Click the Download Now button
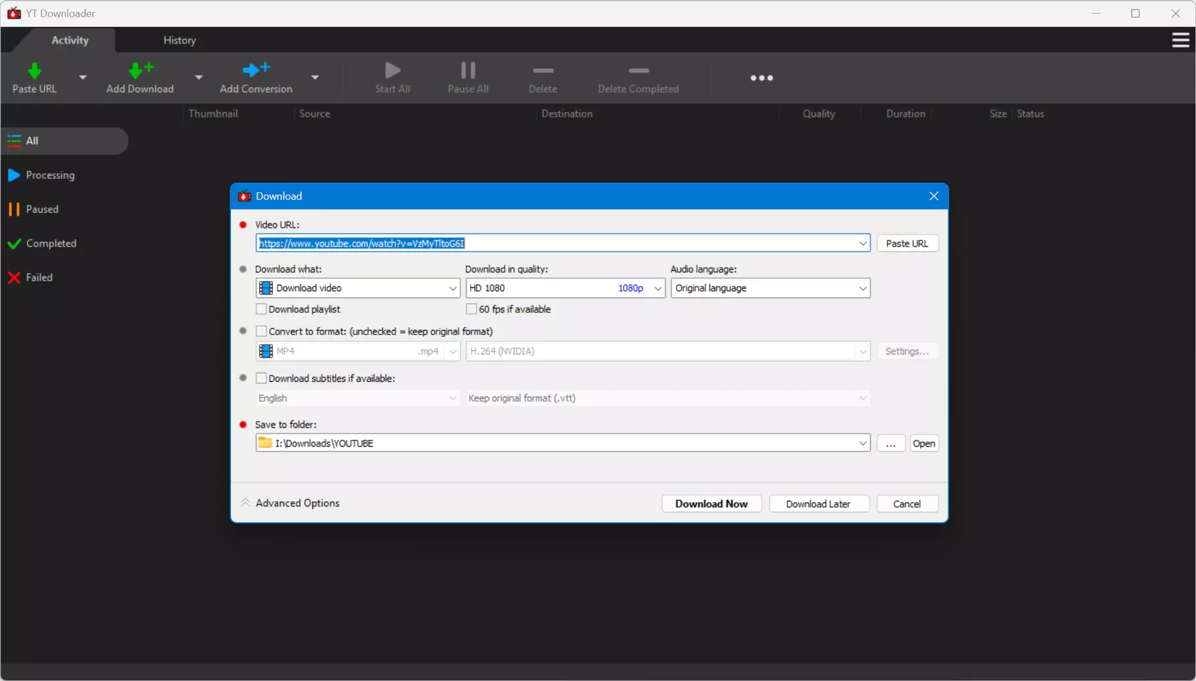1196x681 pixels. (x=711, y=503)
